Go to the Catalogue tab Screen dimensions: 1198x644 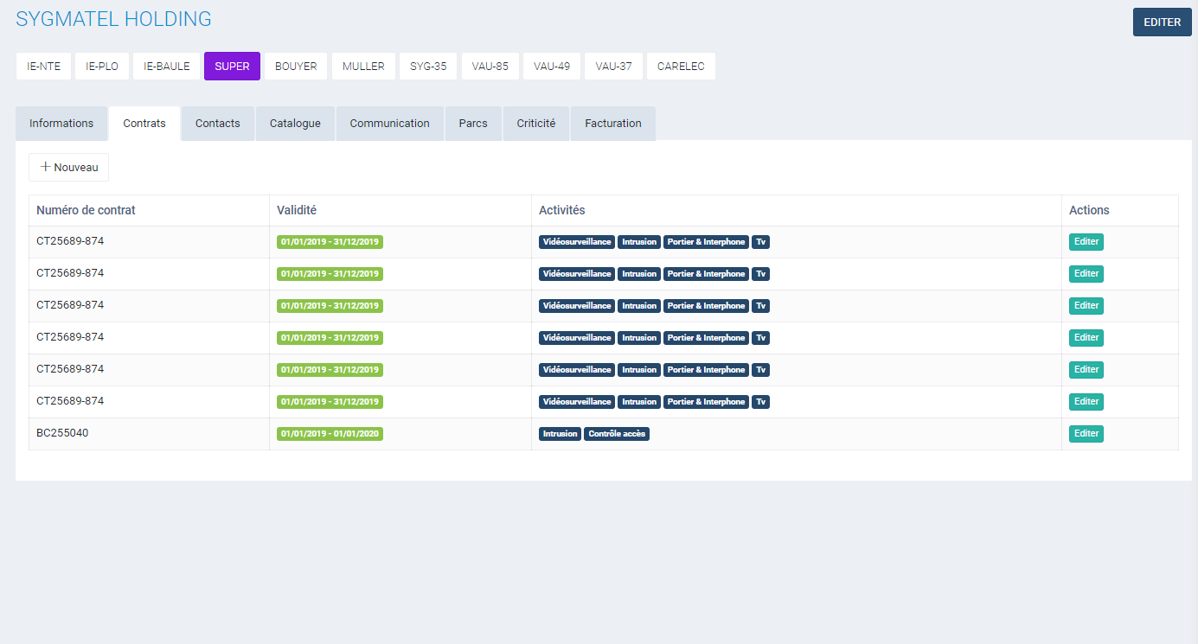[295, 124]
